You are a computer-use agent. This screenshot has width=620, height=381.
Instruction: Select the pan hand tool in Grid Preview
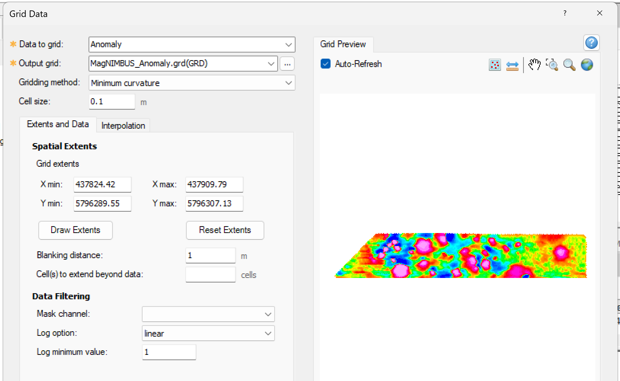[x=534, y=65]
